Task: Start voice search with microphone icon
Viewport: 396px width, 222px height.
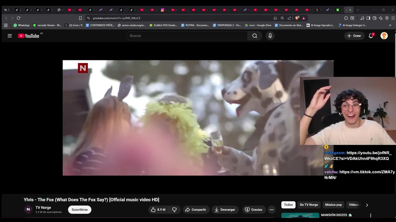Action: [x=270, y=36]
